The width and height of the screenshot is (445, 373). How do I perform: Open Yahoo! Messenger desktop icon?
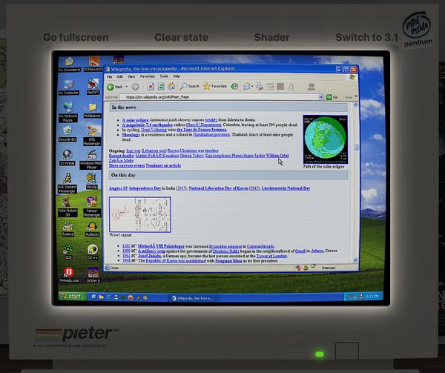[92, 207]
